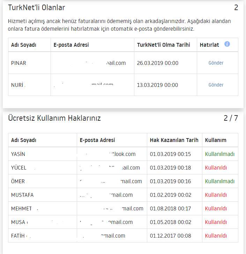This screenshot has height=254, width=246.
Task: Send reminder to PINAR via Gönder
Action: pyautogui.click(x=216, y=63)
